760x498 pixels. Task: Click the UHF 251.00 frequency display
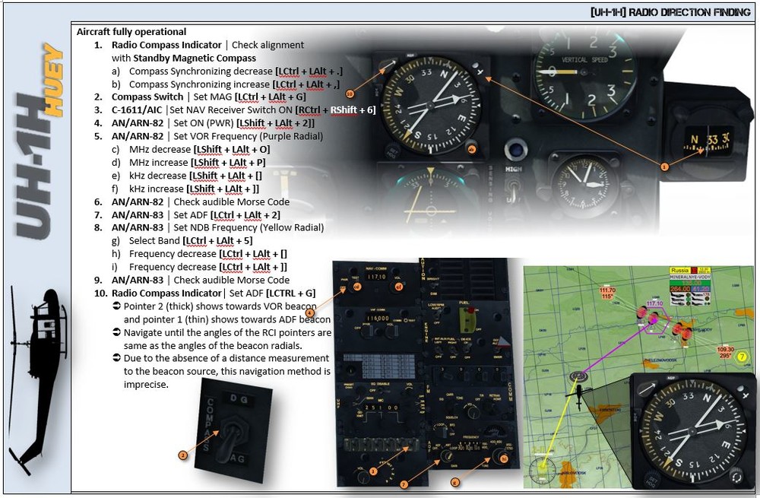click(x=382, y=408)
